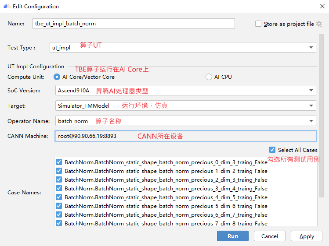Uncheck Select All Cases
Screen dimensions: 329x246
(272, 150)
